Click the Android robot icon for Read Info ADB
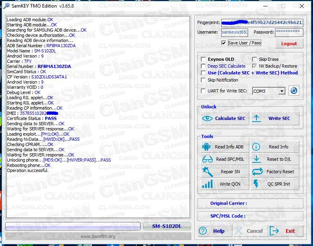This screenshot has height=246, width=313. pyautogui.click(x=206, y=147)
